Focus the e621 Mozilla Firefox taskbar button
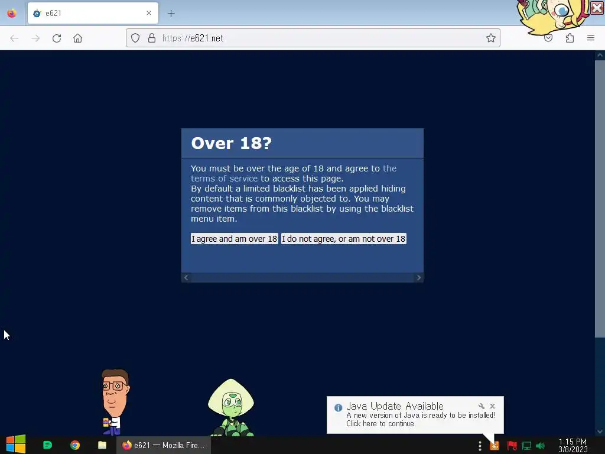Screen dimensions: 605x454 [x=164, y=445]
